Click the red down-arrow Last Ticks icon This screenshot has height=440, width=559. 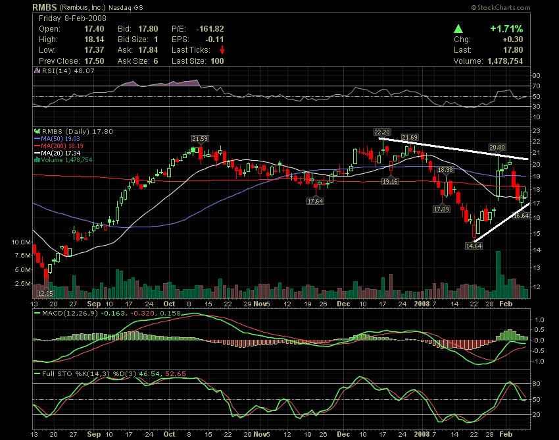222,50
